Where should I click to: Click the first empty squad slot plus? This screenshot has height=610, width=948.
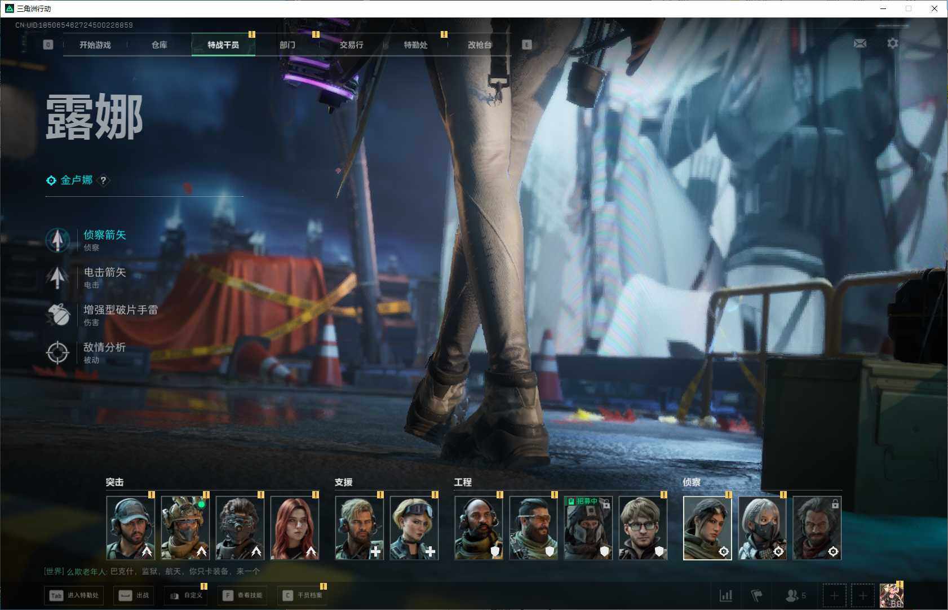(x=834, y=595)
